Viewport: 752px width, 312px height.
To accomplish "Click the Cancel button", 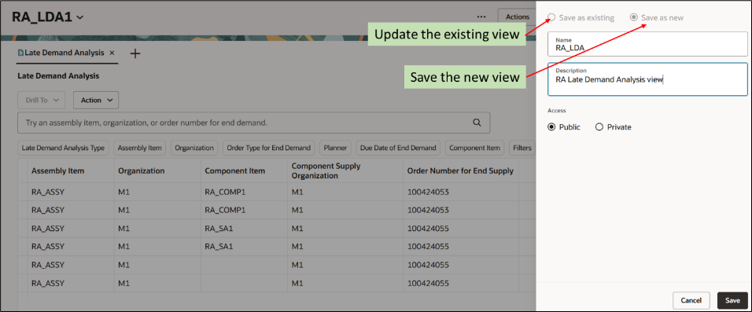I will pyautogui.click(x=691, y=300).
